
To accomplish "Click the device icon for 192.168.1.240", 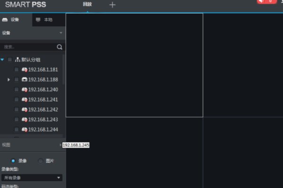I will (x=24, y=89).
